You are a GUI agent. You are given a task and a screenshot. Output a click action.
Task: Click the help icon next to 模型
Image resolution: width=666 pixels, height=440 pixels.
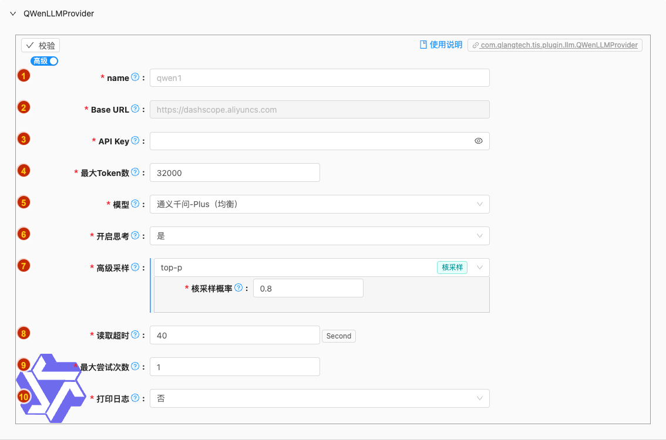point(135,204)
